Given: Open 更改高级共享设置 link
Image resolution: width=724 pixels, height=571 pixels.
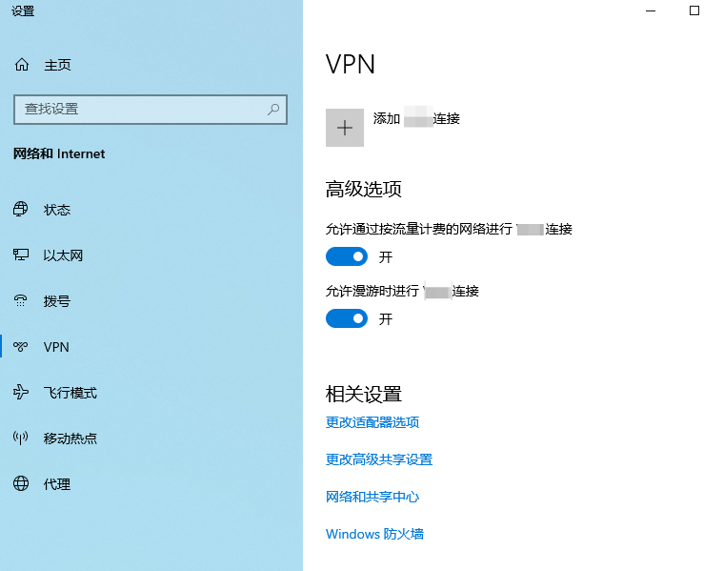Looking at the screenshot, I should pos(379,459).
